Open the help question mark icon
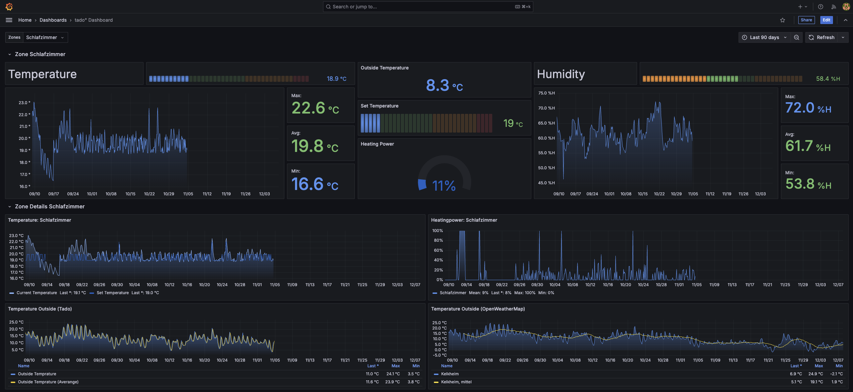The height and width of the screenshot is (392, 853). pos(821,7)
